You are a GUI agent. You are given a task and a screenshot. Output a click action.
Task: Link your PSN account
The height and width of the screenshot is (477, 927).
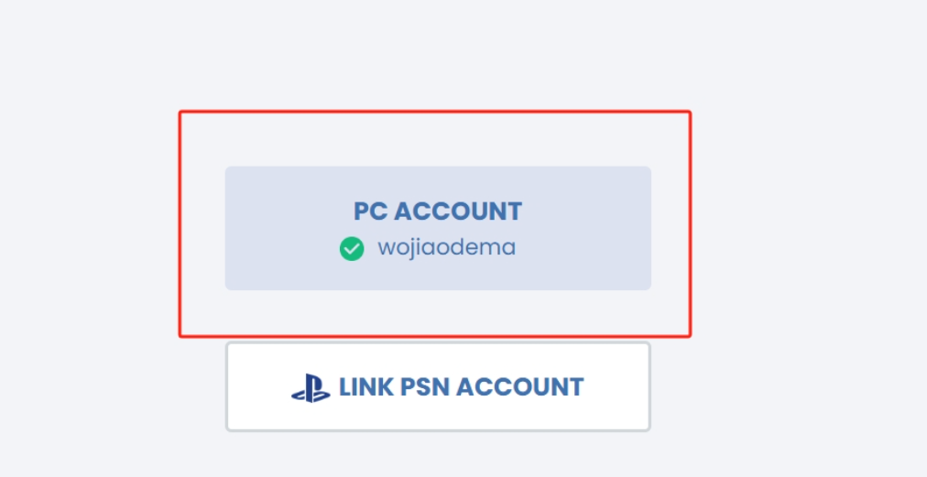[x=438, y=386]
